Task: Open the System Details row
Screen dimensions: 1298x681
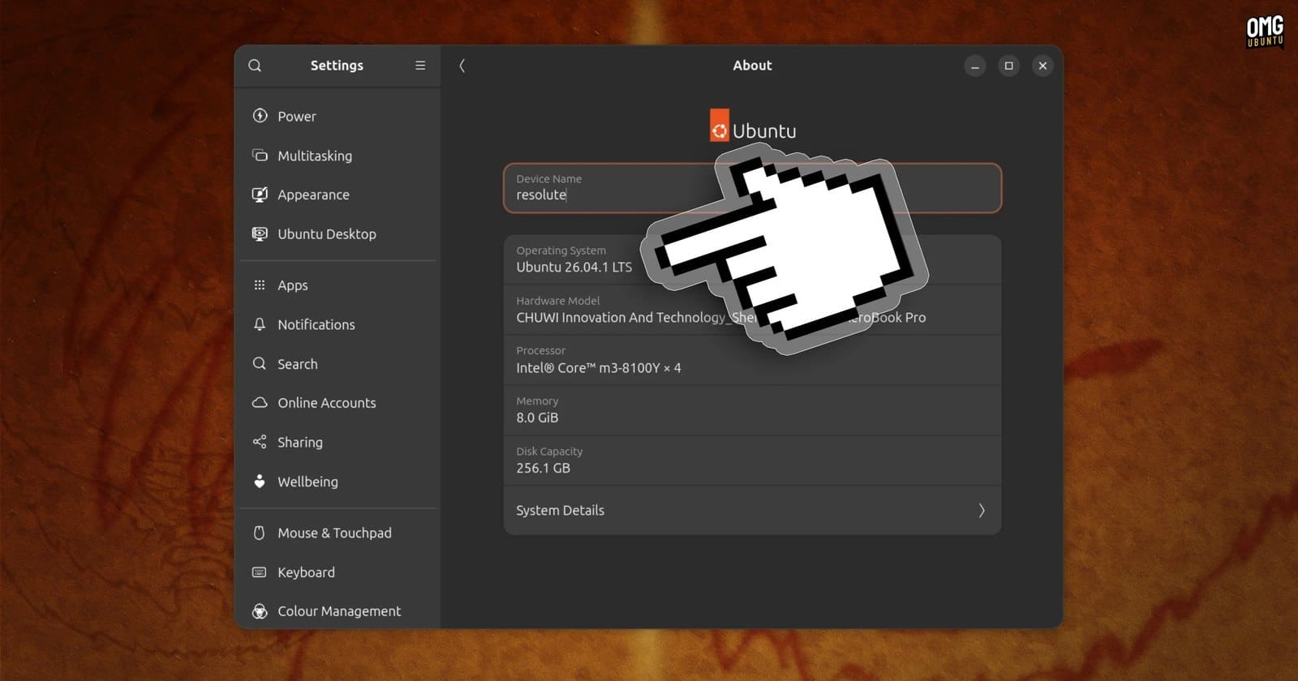Action: [752, 510]
